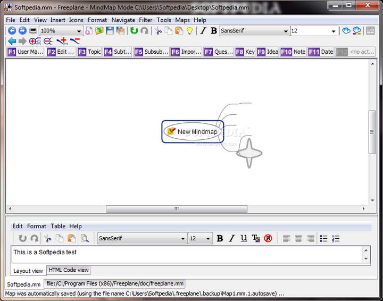Insert bulleted list in note
Screen dimensions: 383x301
coord(323,238)
